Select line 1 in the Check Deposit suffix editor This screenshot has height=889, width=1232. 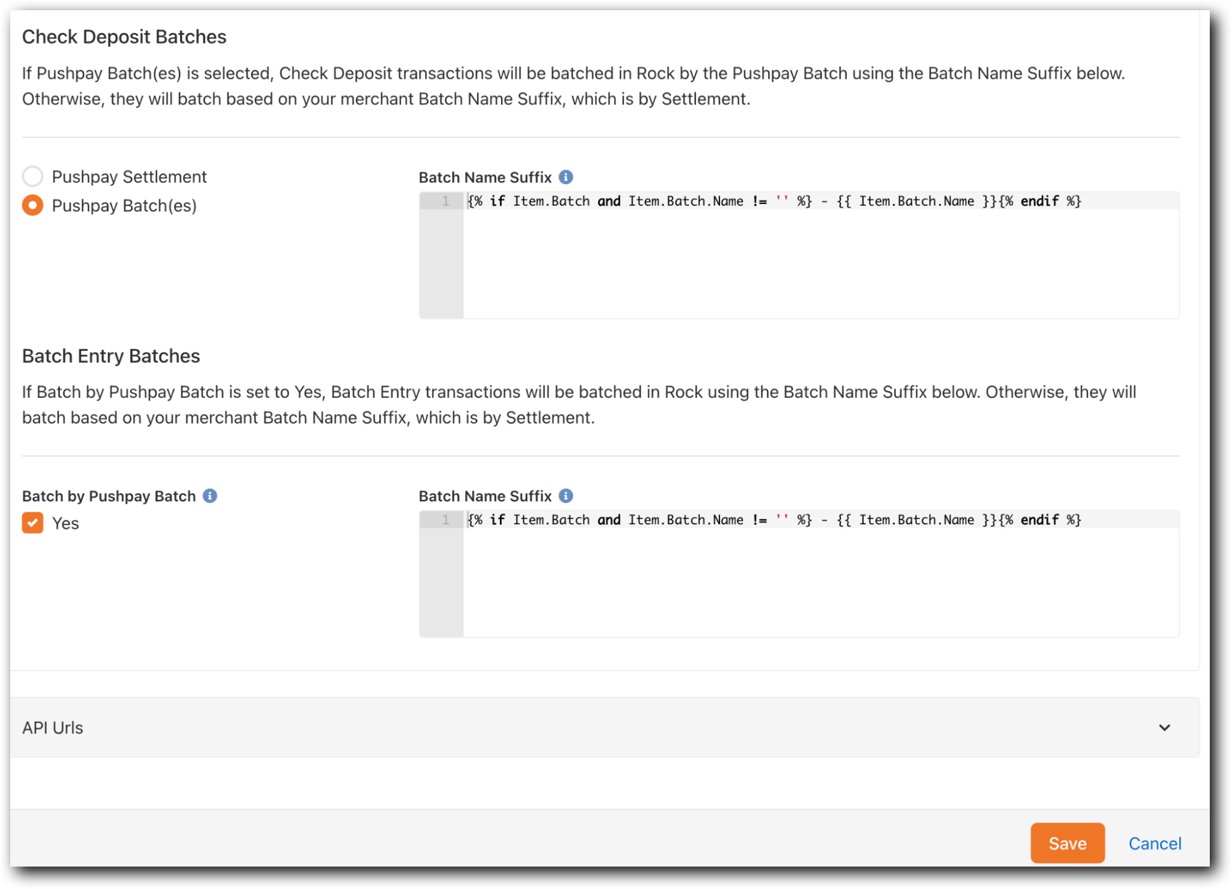446,201
